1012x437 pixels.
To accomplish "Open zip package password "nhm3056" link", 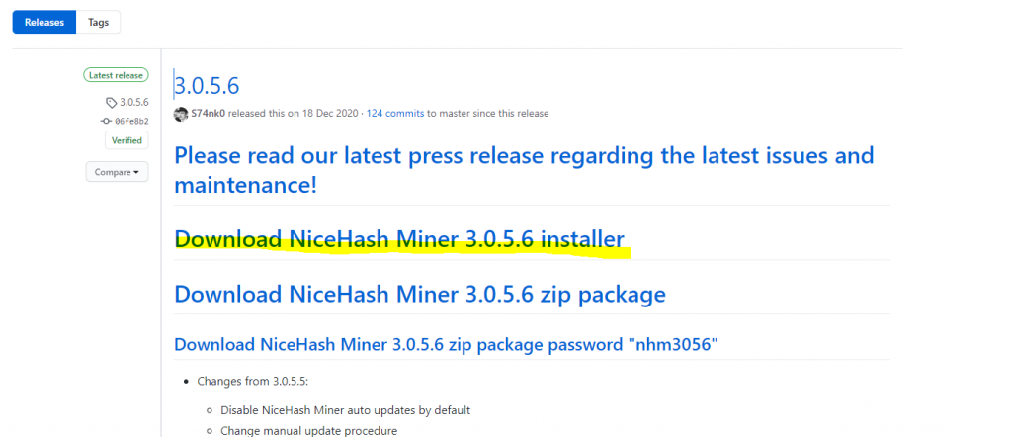I will (x=446, y=345).
